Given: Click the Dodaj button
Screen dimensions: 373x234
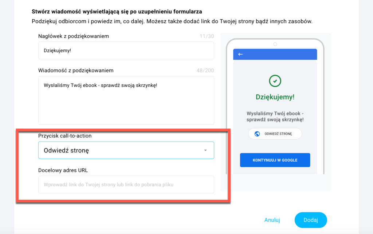Looking at the screenshot, I should (311, 220).
